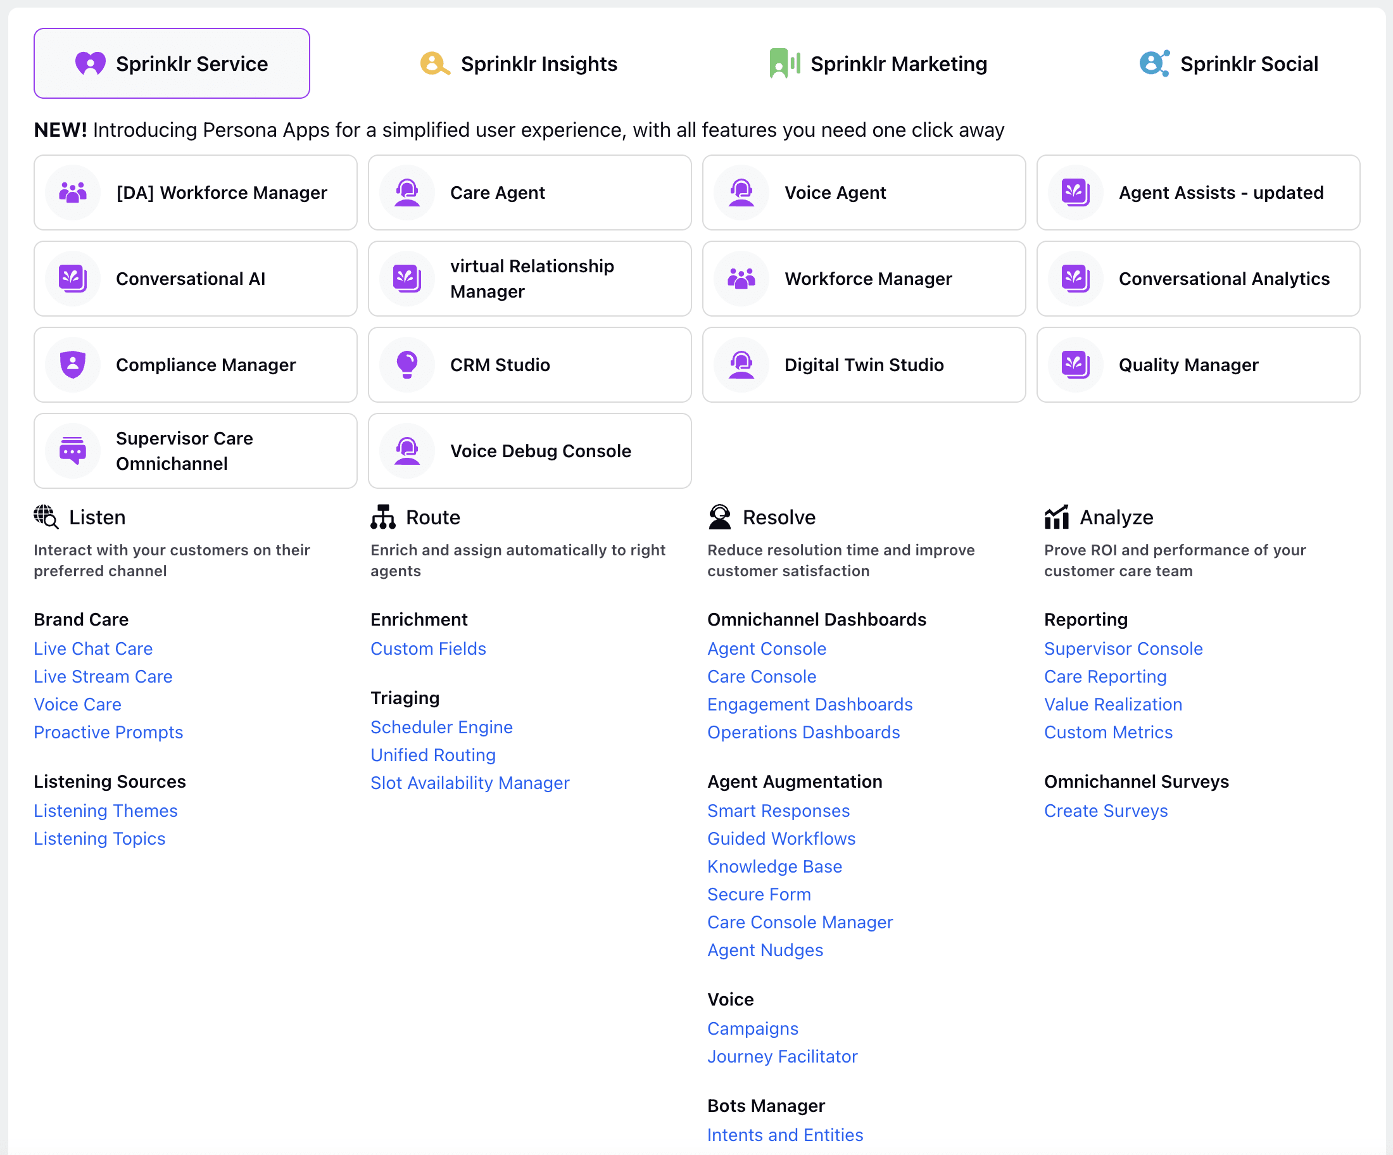
Task: Open the Care Agent persona app card
Action: (x=530, y=192)
